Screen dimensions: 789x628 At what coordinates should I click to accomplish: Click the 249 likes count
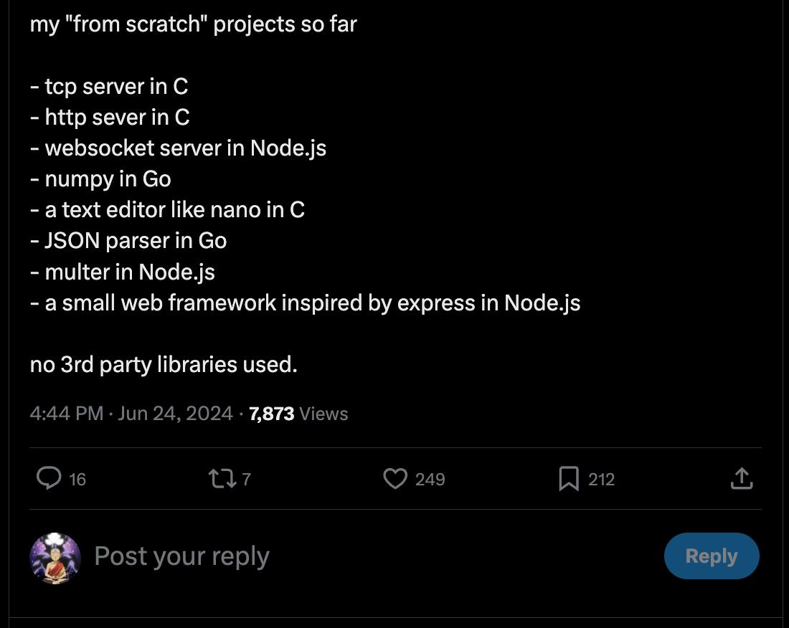[x=430, y=480]
